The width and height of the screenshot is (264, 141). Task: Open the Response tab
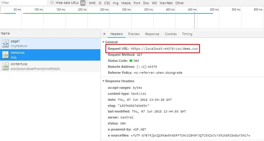pyautogui.click(x=152, y=34)
